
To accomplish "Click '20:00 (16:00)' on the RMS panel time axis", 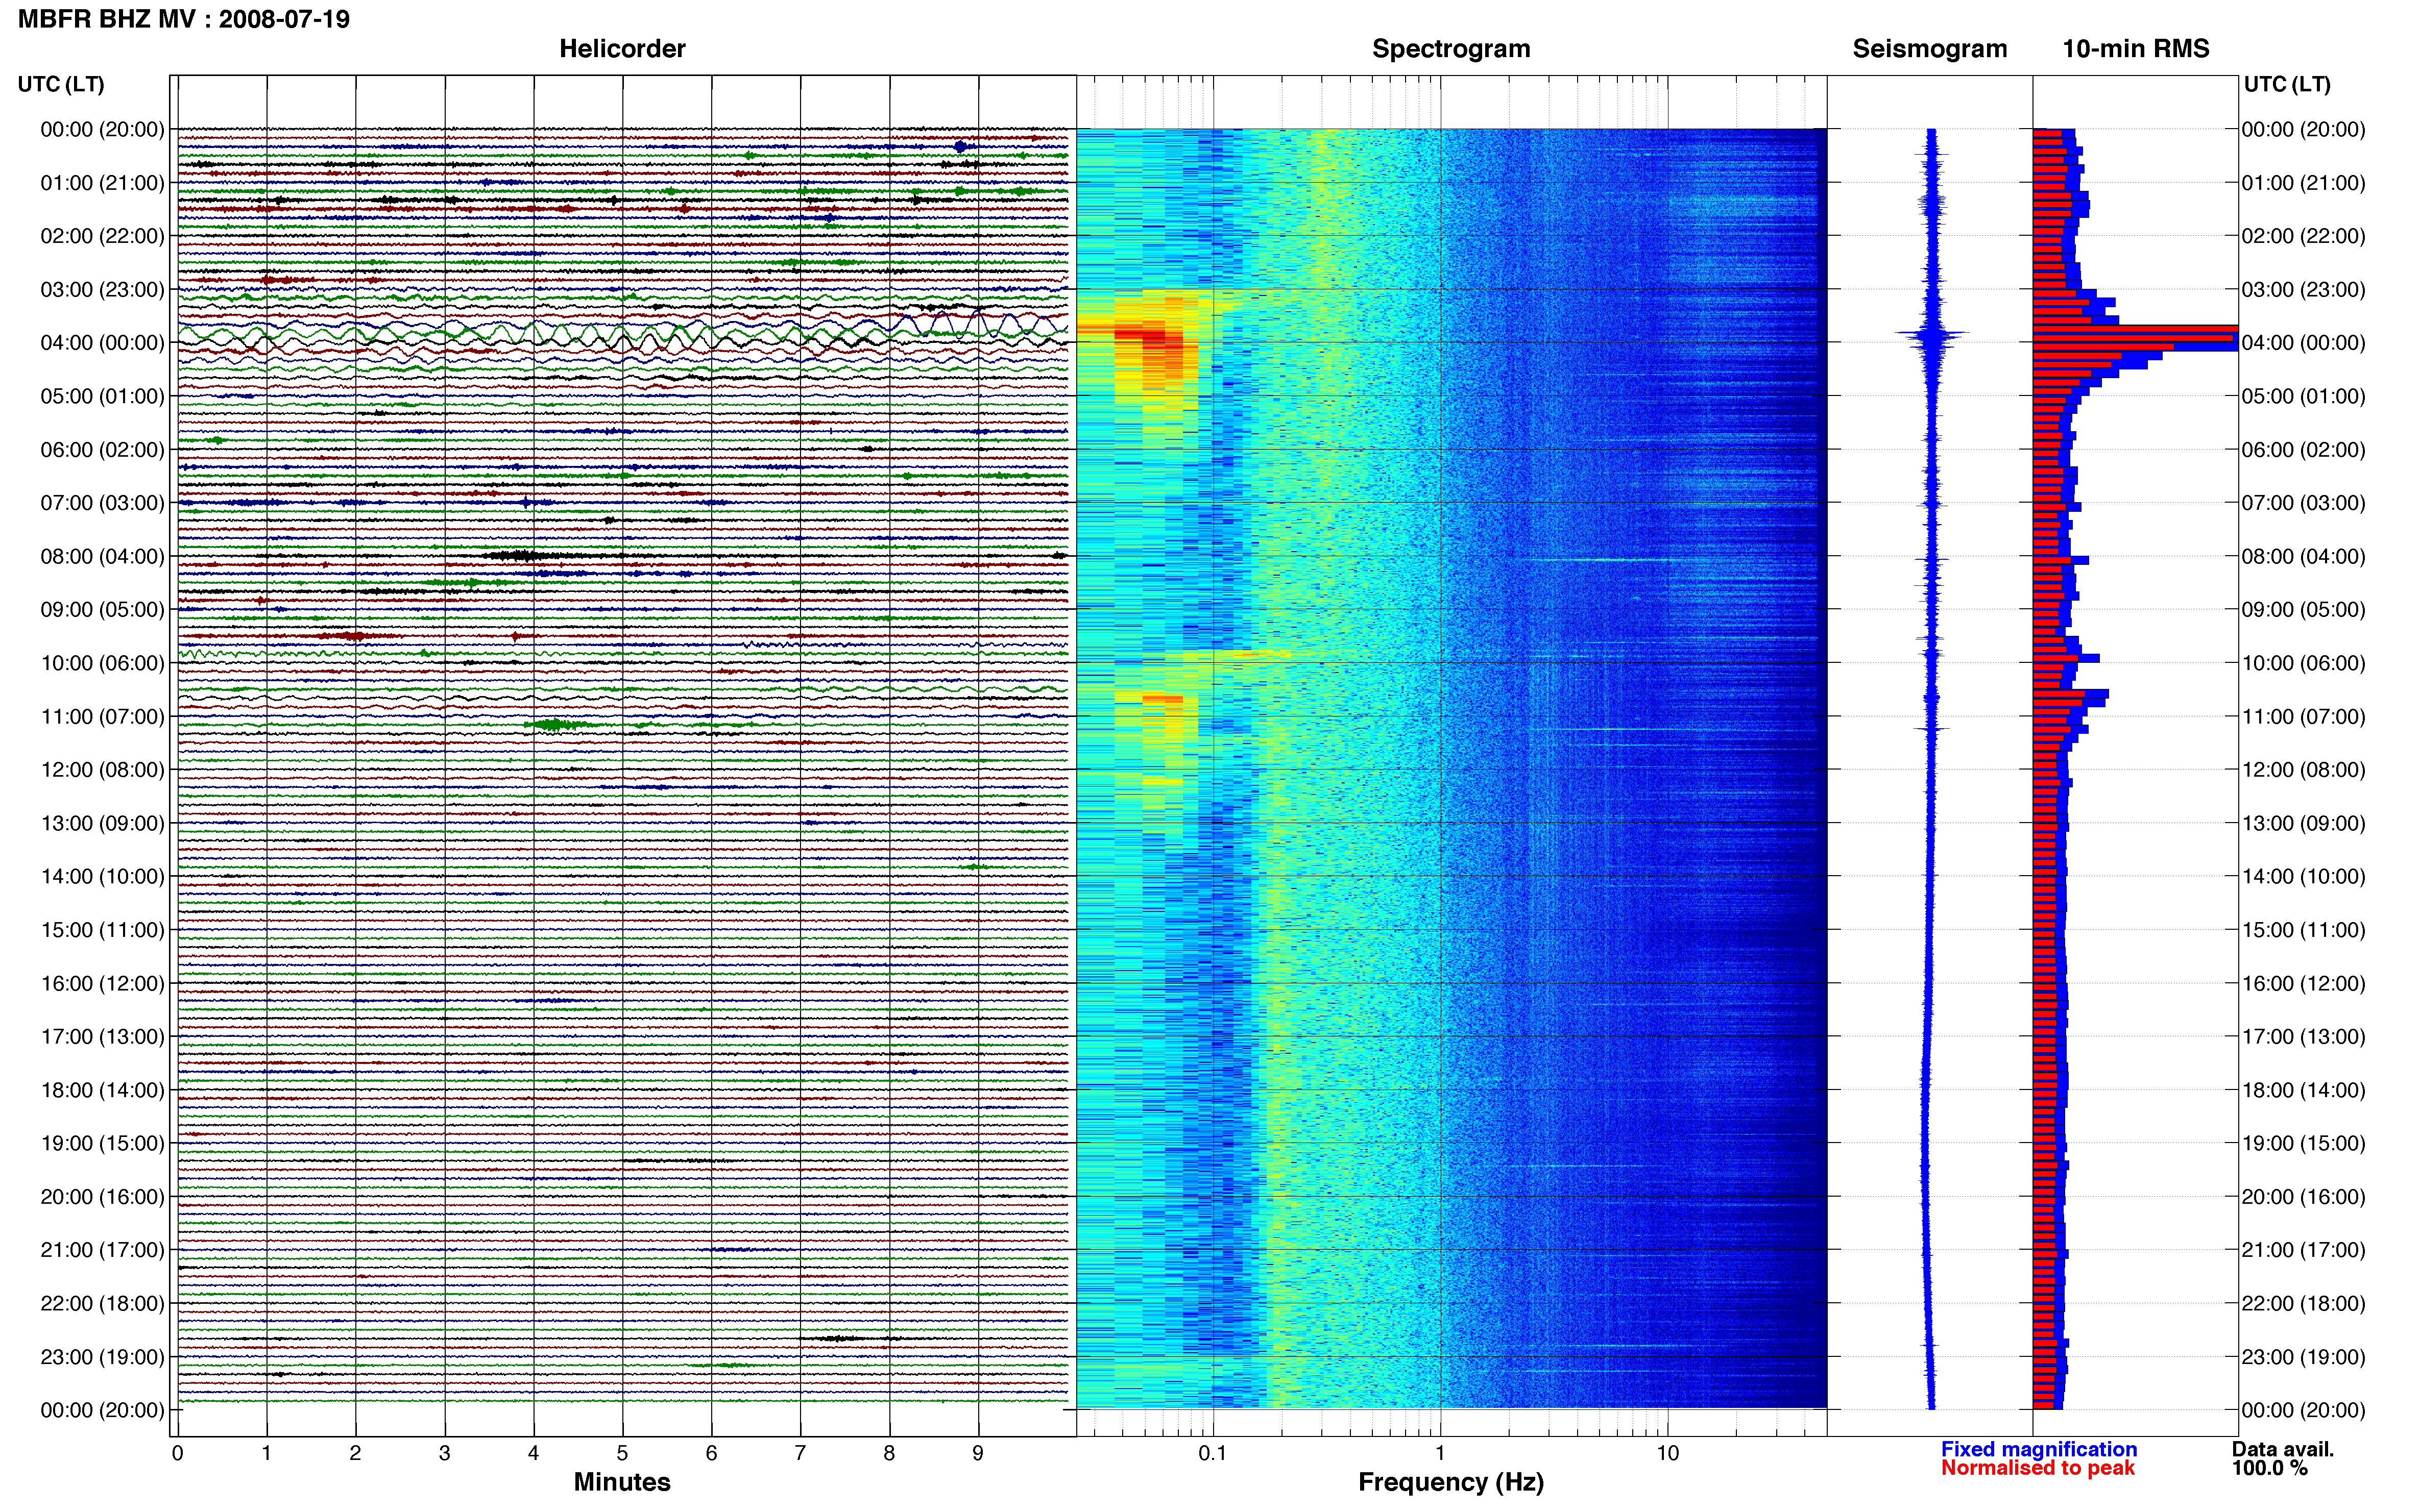I will click(2304, 1197).
